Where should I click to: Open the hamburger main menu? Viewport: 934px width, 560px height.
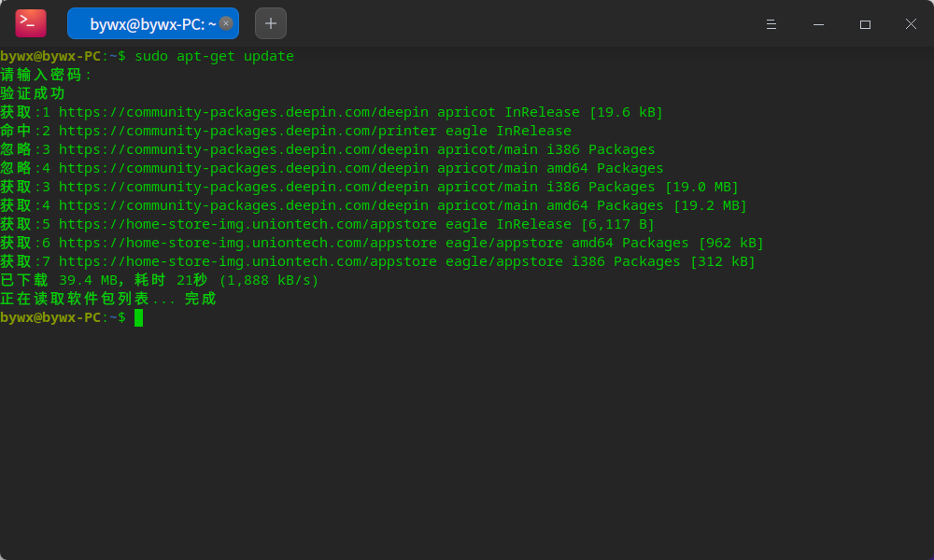[x=771, y=24]
